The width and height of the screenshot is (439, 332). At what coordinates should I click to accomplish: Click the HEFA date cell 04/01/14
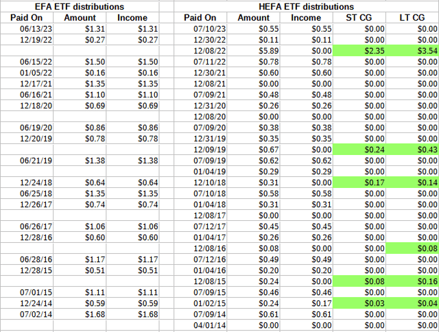pyautogui.click(x=200, y=325)
